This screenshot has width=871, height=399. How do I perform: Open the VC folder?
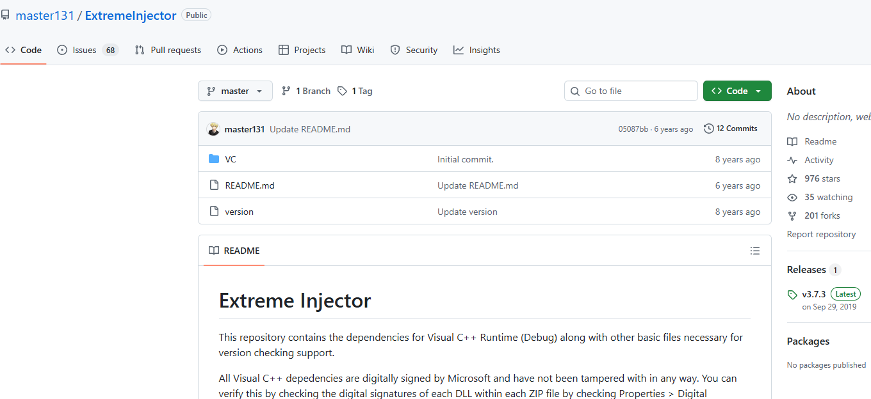click(x=231, y=159)
